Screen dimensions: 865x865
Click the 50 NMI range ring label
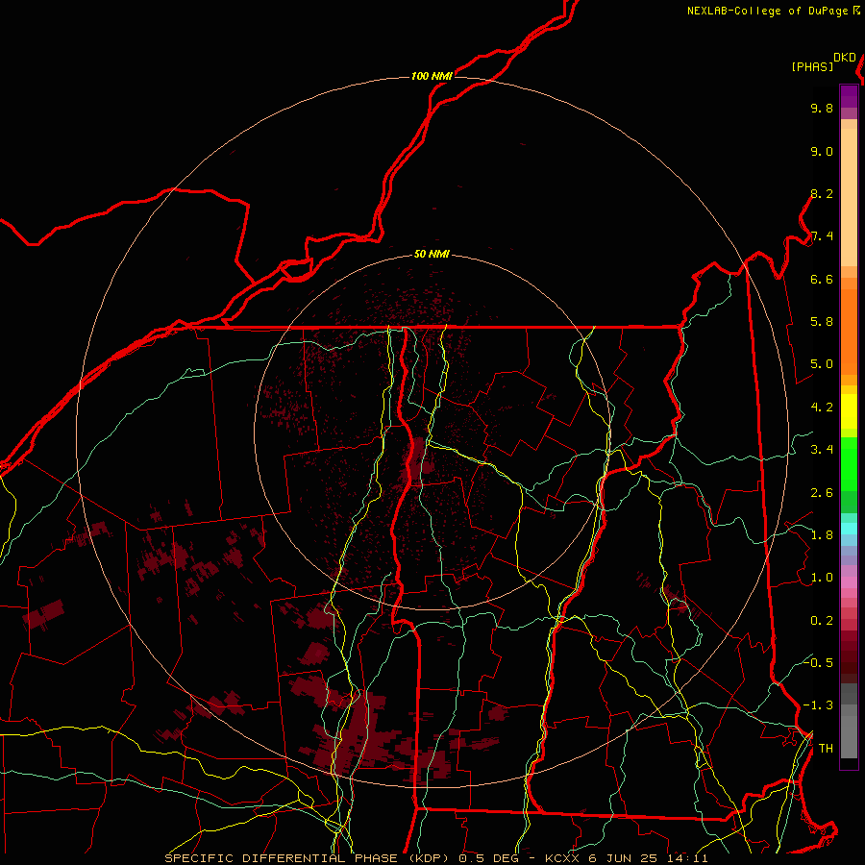pos(432,254)
